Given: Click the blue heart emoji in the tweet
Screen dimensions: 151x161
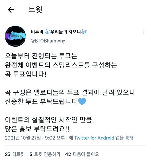Looking at the screenshot, I should pos(82,102).
